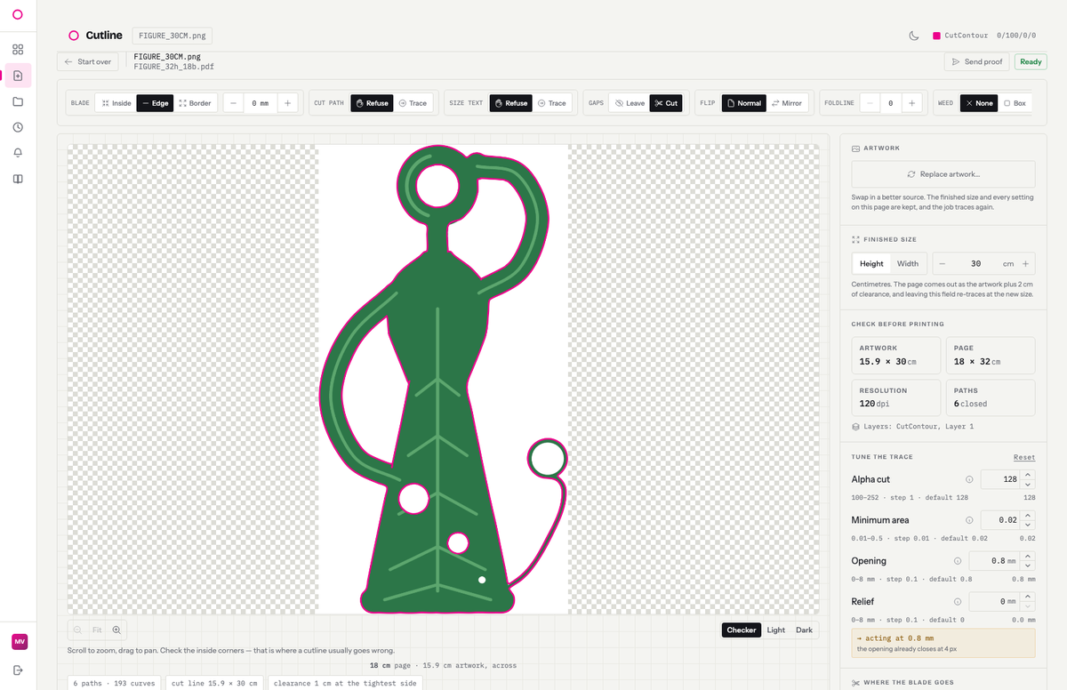Set blade to Inside
This screenshot has width=1067, height=690.
(116, 103)
